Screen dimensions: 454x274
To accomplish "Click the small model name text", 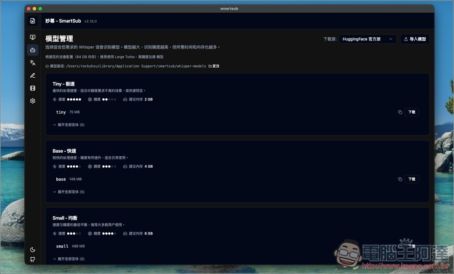I will point(62,246).
